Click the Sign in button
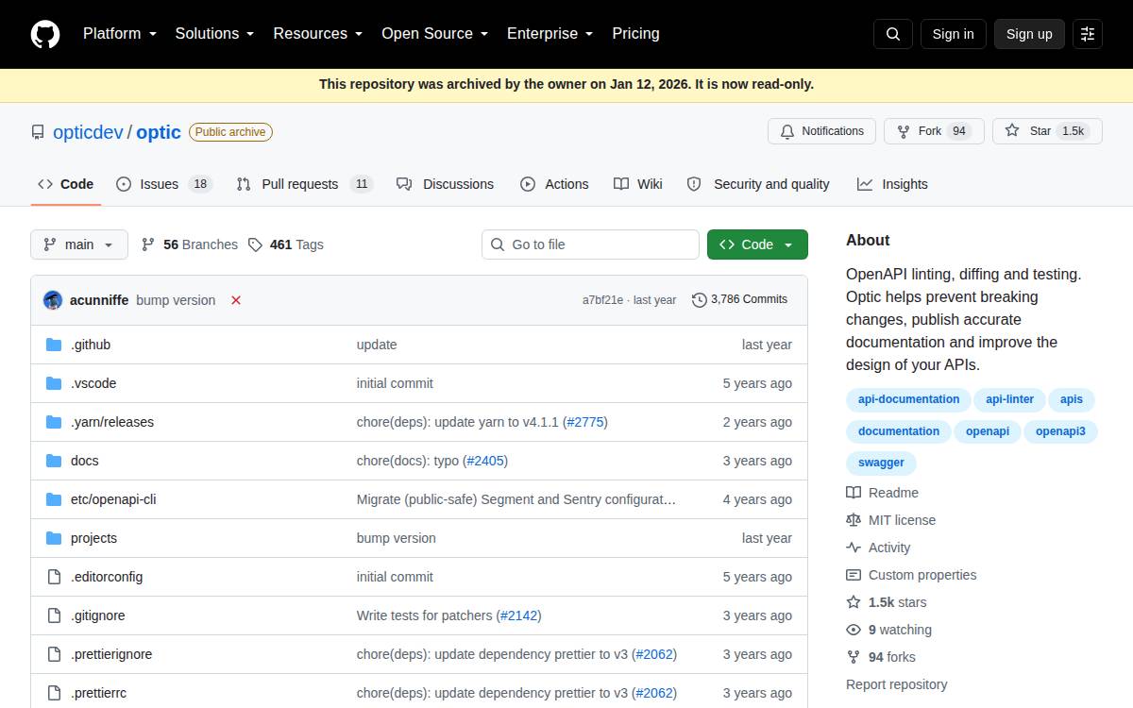 pos(953,34)
